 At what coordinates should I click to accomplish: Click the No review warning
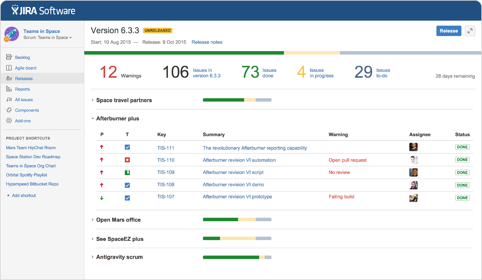(339, 172)
